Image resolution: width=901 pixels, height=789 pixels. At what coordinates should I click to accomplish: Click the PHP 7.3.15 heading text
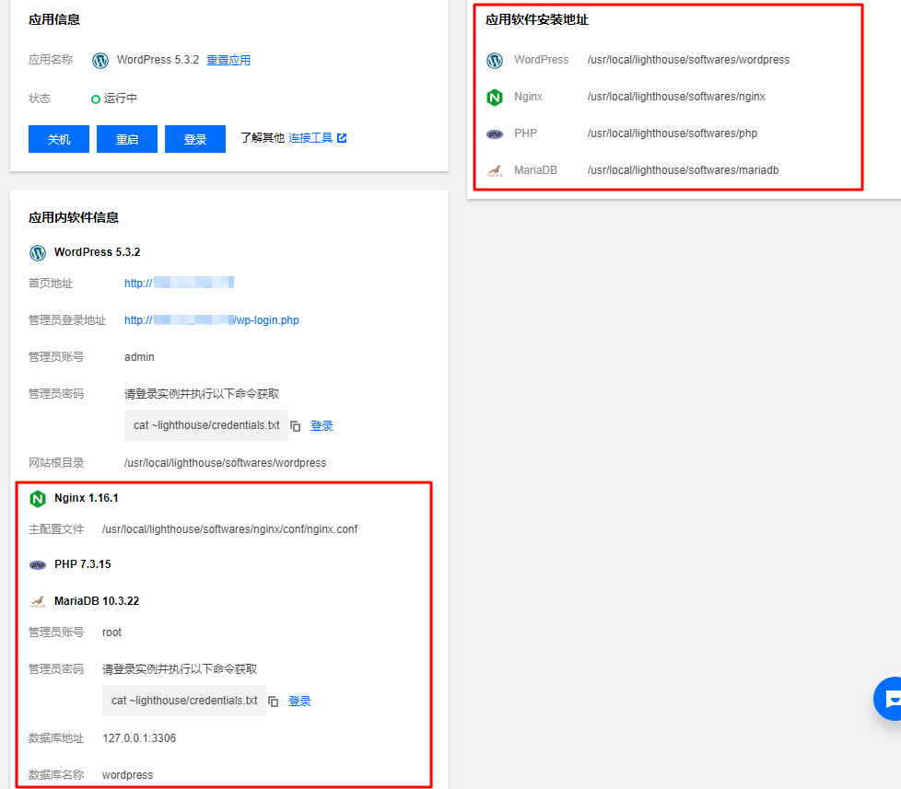[83, 563]
